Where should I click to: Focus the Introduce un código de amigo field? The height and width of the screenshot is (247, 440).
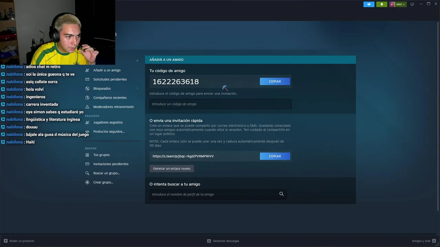220,104
